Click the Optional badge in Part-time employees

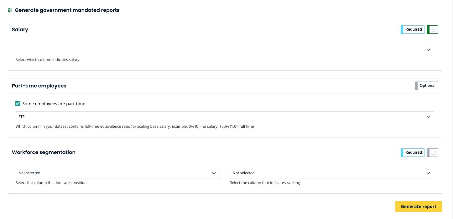(427, 86)
